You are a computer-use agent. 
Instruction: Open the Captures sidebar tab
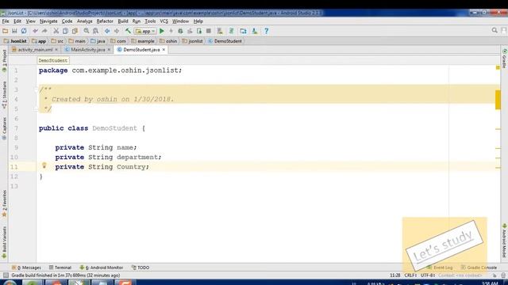[x=4, y=128]
